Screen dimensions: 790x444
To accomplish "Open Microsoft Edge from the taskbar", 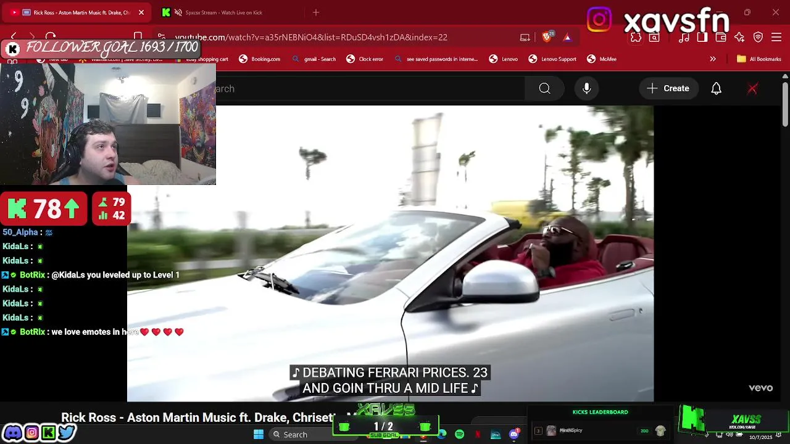I will pos(442,435).
